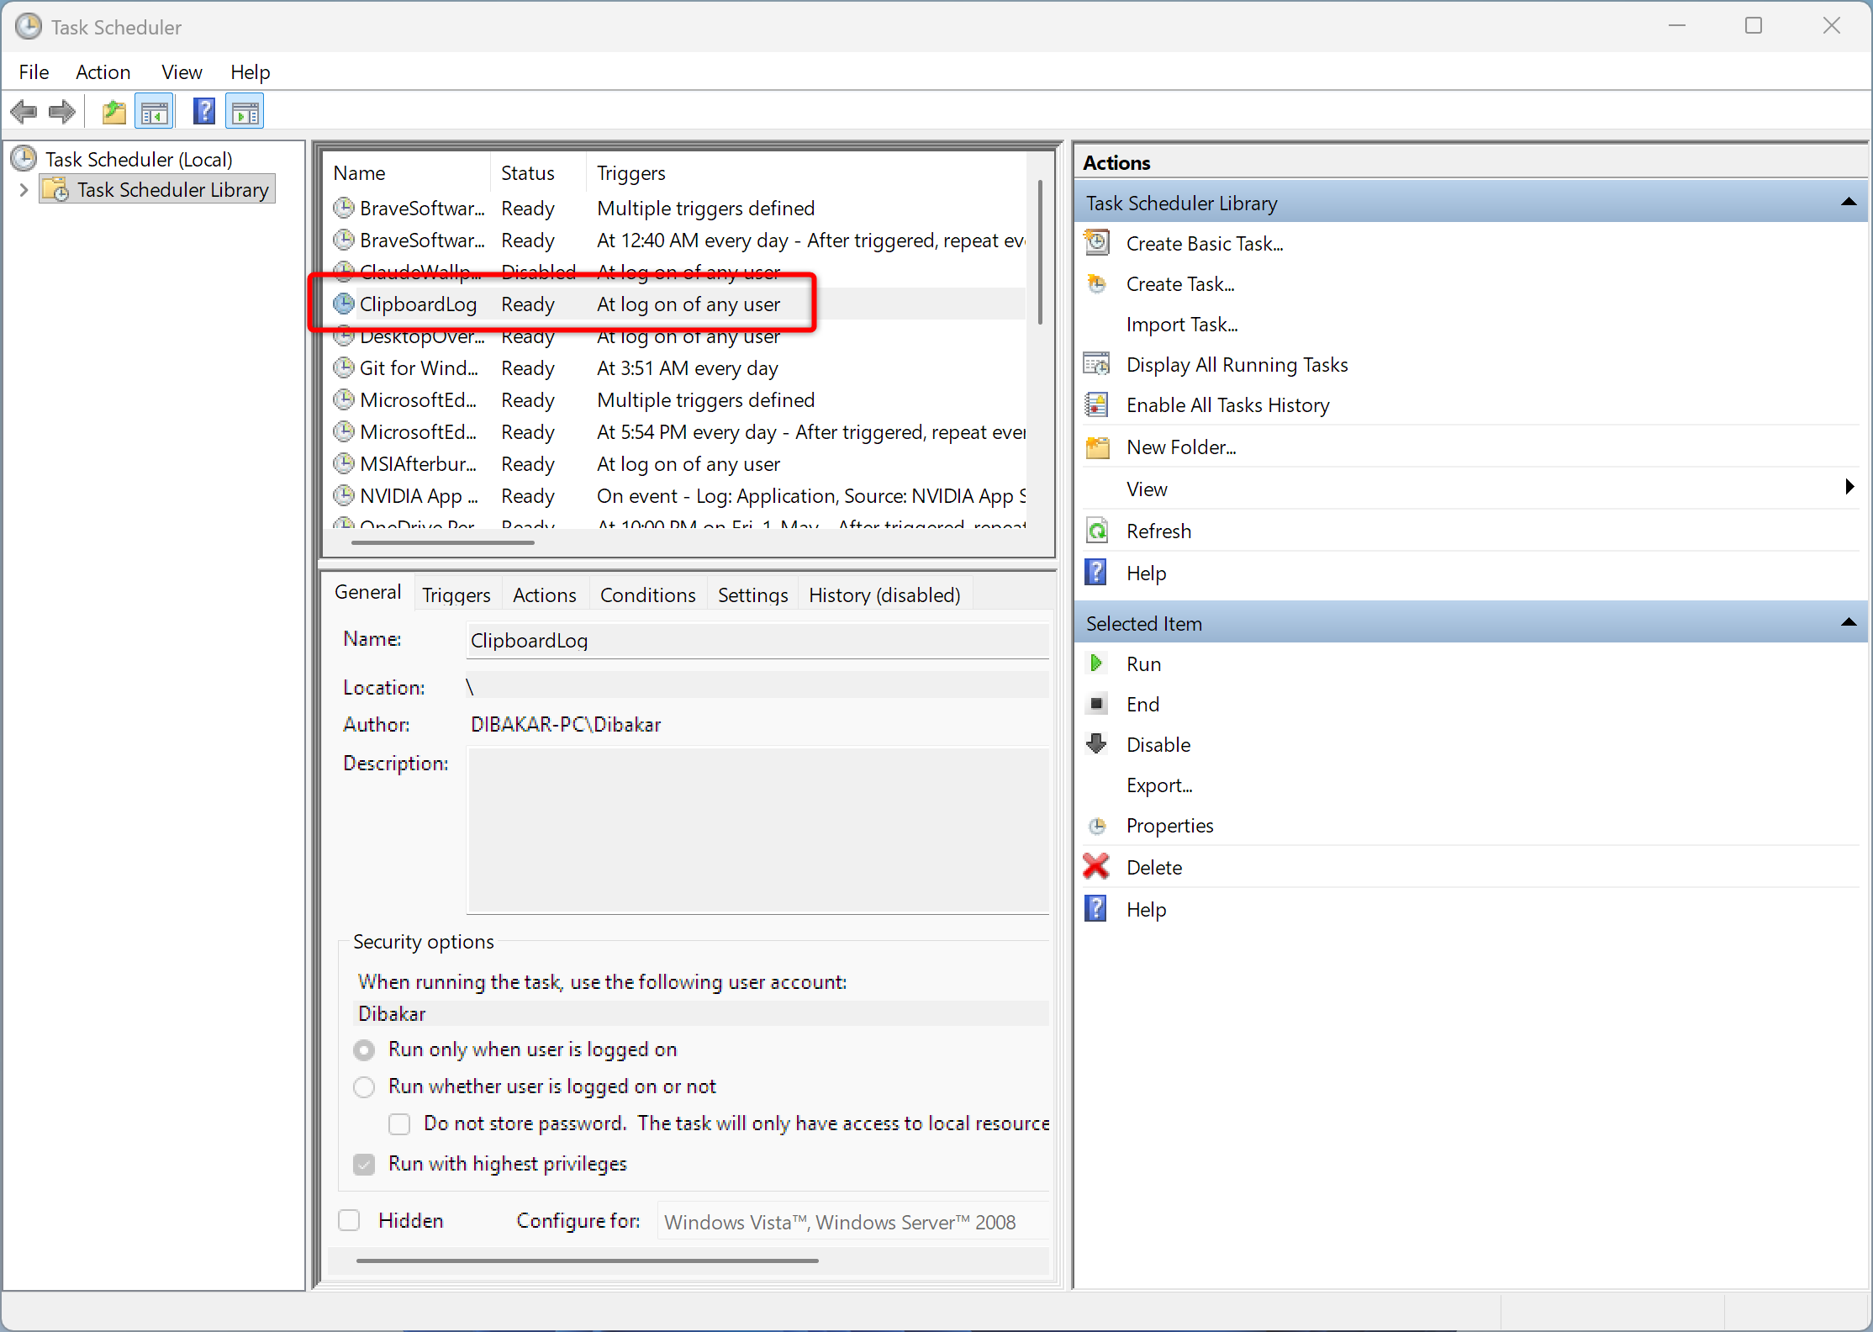This screenshot has height=1332, width=1873.
Task: Open the View menu in menu bar
Action: coord(182,72)
